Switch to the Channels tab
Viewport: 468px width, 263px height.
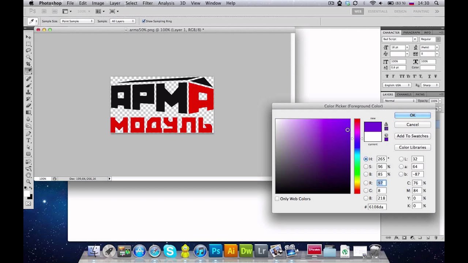(404, 95)
